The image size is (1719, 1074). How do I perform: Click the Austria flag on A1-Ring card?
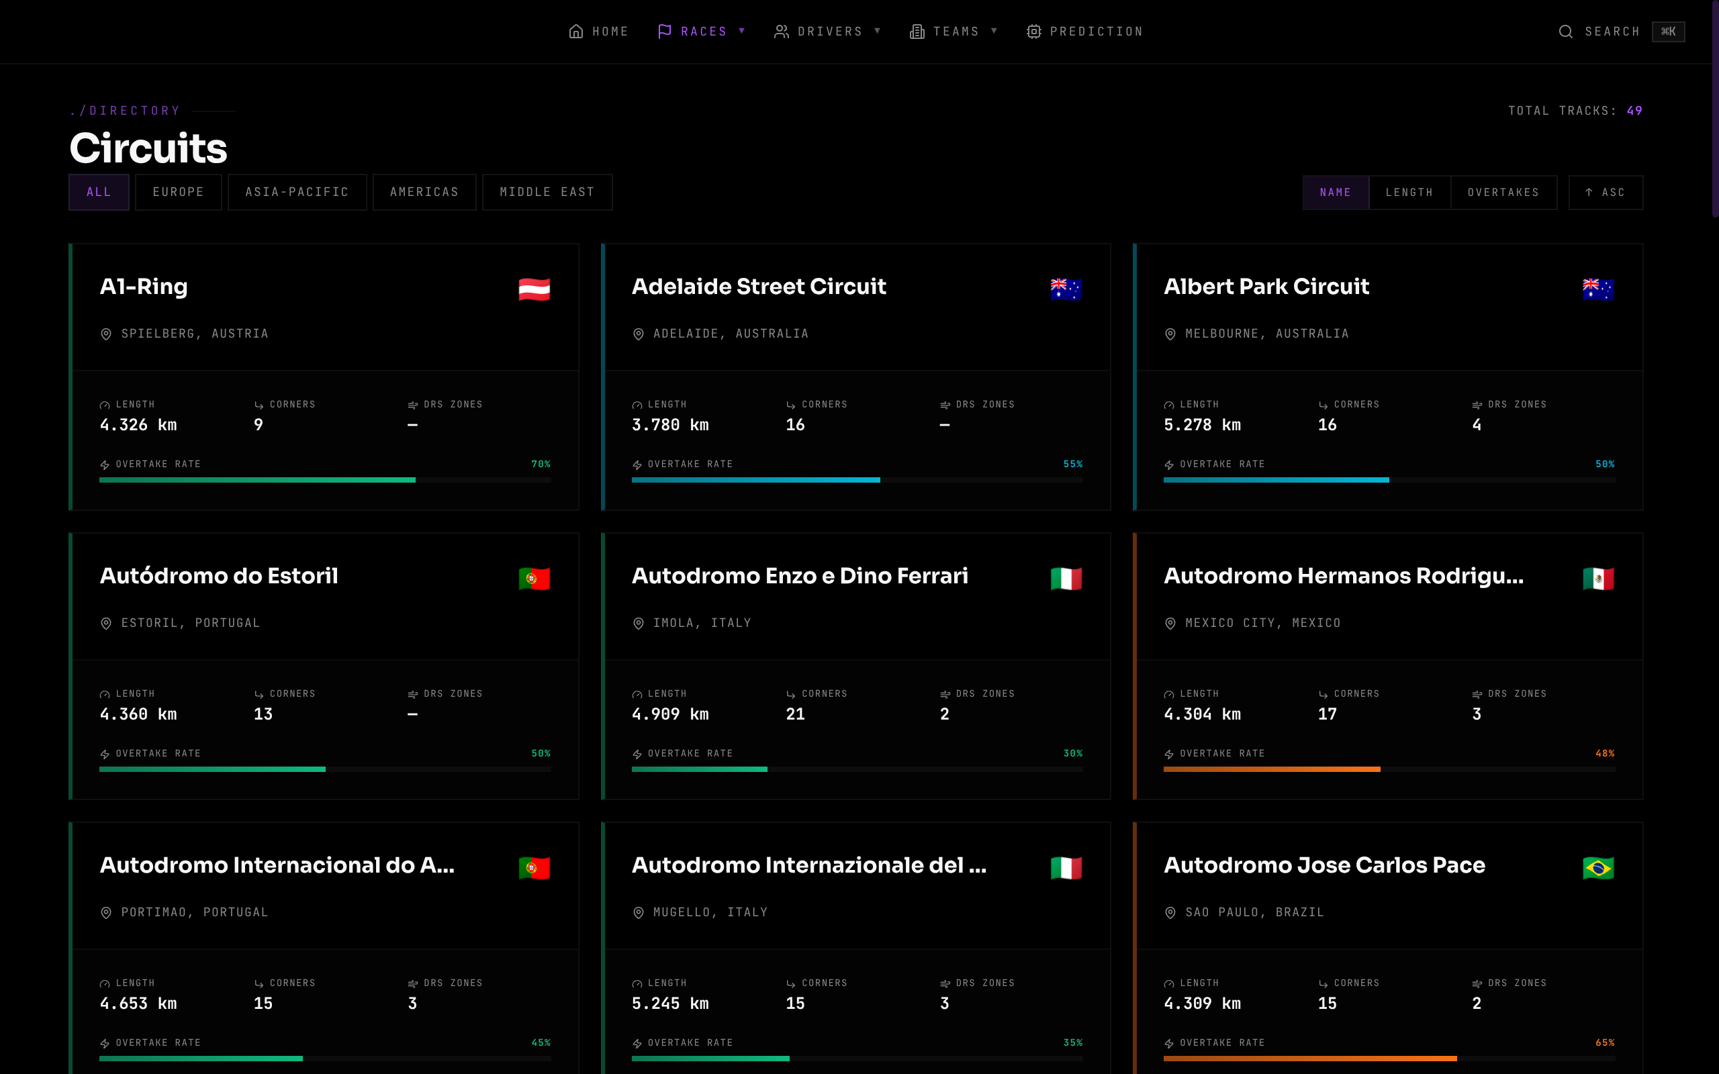535,289
